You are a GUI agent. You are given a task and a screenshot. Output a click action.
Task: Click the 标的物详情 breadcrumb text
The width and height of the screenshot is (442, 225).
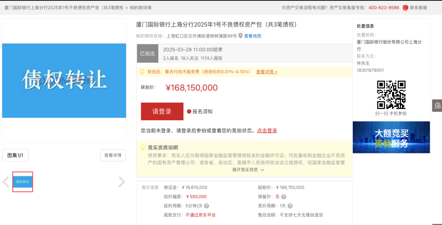tap(141, 8)
